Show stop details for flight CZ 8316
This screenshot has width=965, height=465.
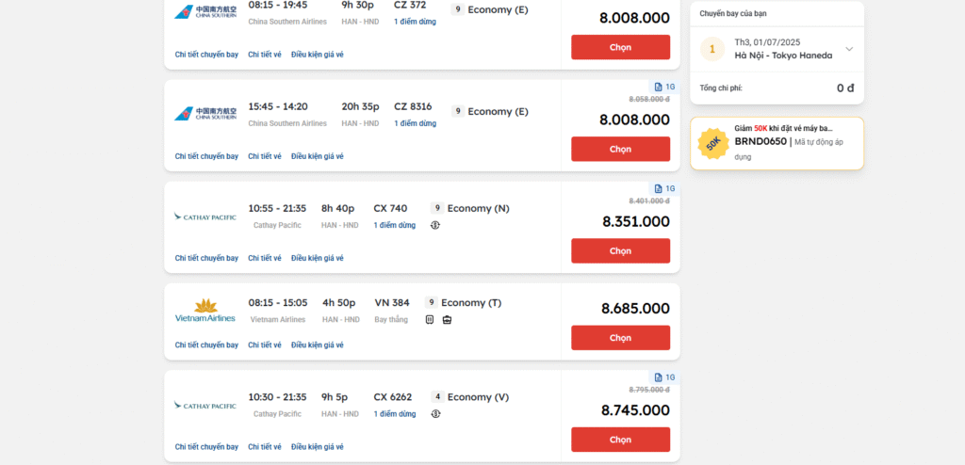(x=415, y=123)
